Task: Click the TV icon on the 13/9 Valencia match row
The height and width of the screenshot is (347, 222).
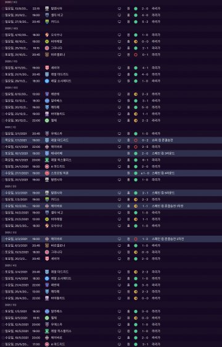Action: (x=120, y=9)
